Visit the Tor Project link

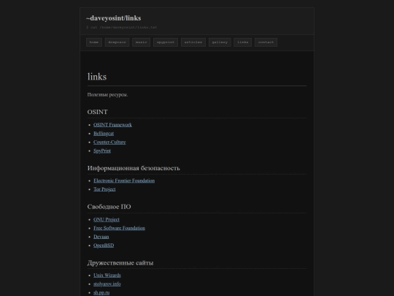coord(104,189)
